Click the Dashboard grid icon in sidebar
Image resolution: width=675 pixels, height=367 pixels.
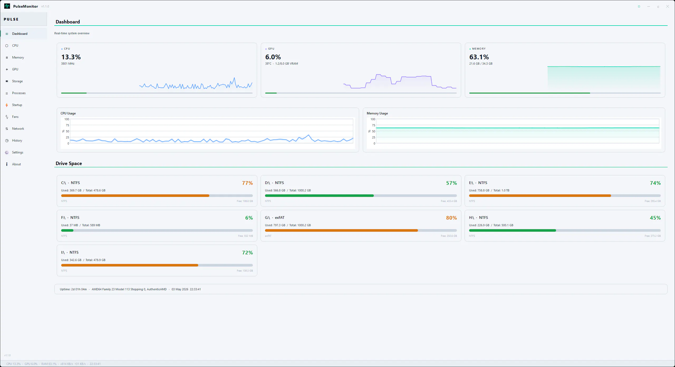click(7, 34)
